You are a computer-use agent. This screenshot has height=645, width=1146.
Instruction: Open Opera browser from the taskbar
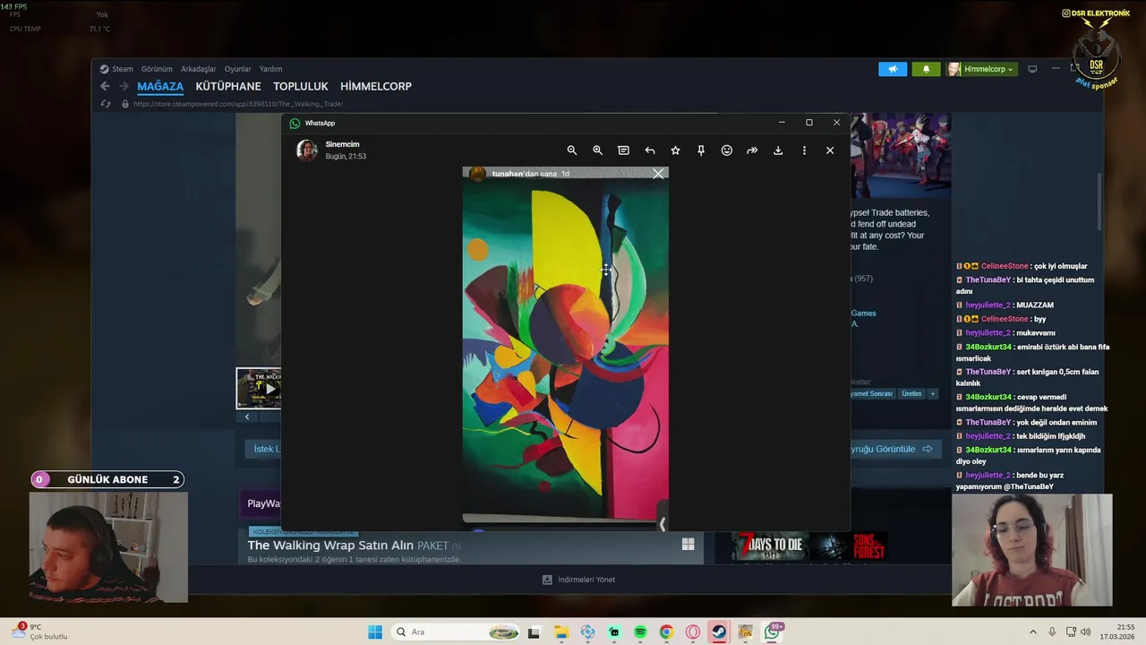click(x=693, y=632)
